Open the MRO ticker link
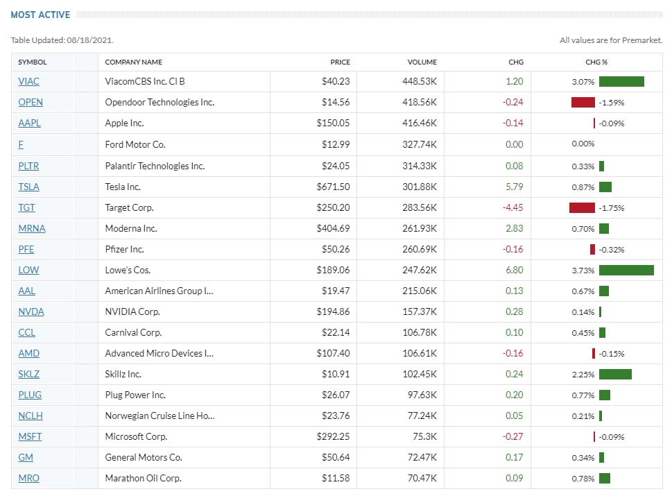 (28, 478)
